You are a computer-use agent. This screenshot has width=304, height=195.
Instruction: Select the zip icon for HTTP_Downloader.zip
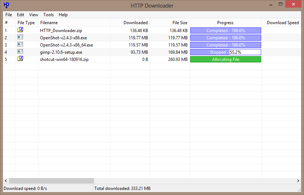(x=20, y=30)
